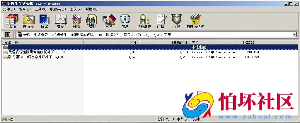
Task: Show archive 信息 (Info)
Action: [125, 21]
